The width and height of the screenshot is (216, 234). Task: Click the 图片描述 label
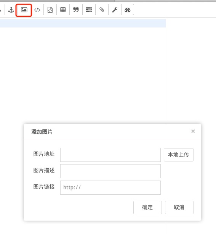coord(44,170)
